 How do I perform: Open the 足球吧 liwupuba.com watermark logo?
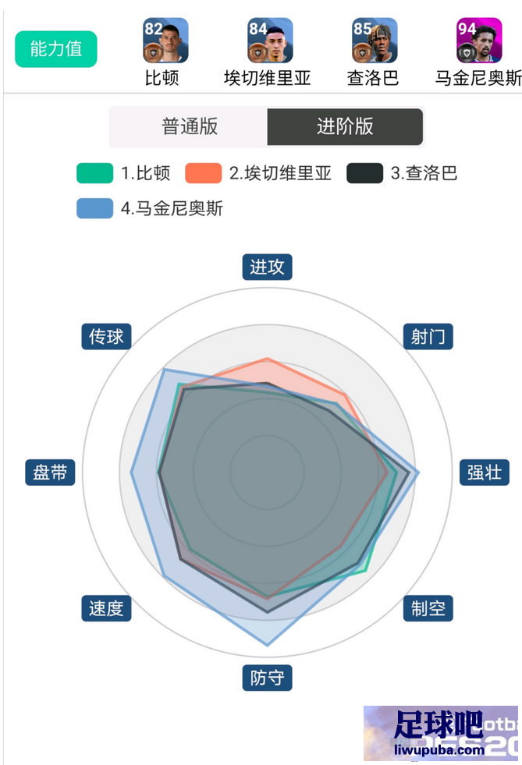click(x=440, y=733)
